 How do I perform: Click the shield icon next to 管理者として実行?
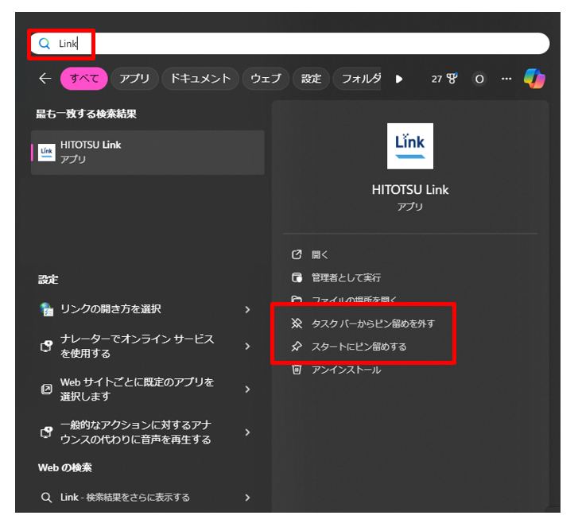(x=297, y=277)
